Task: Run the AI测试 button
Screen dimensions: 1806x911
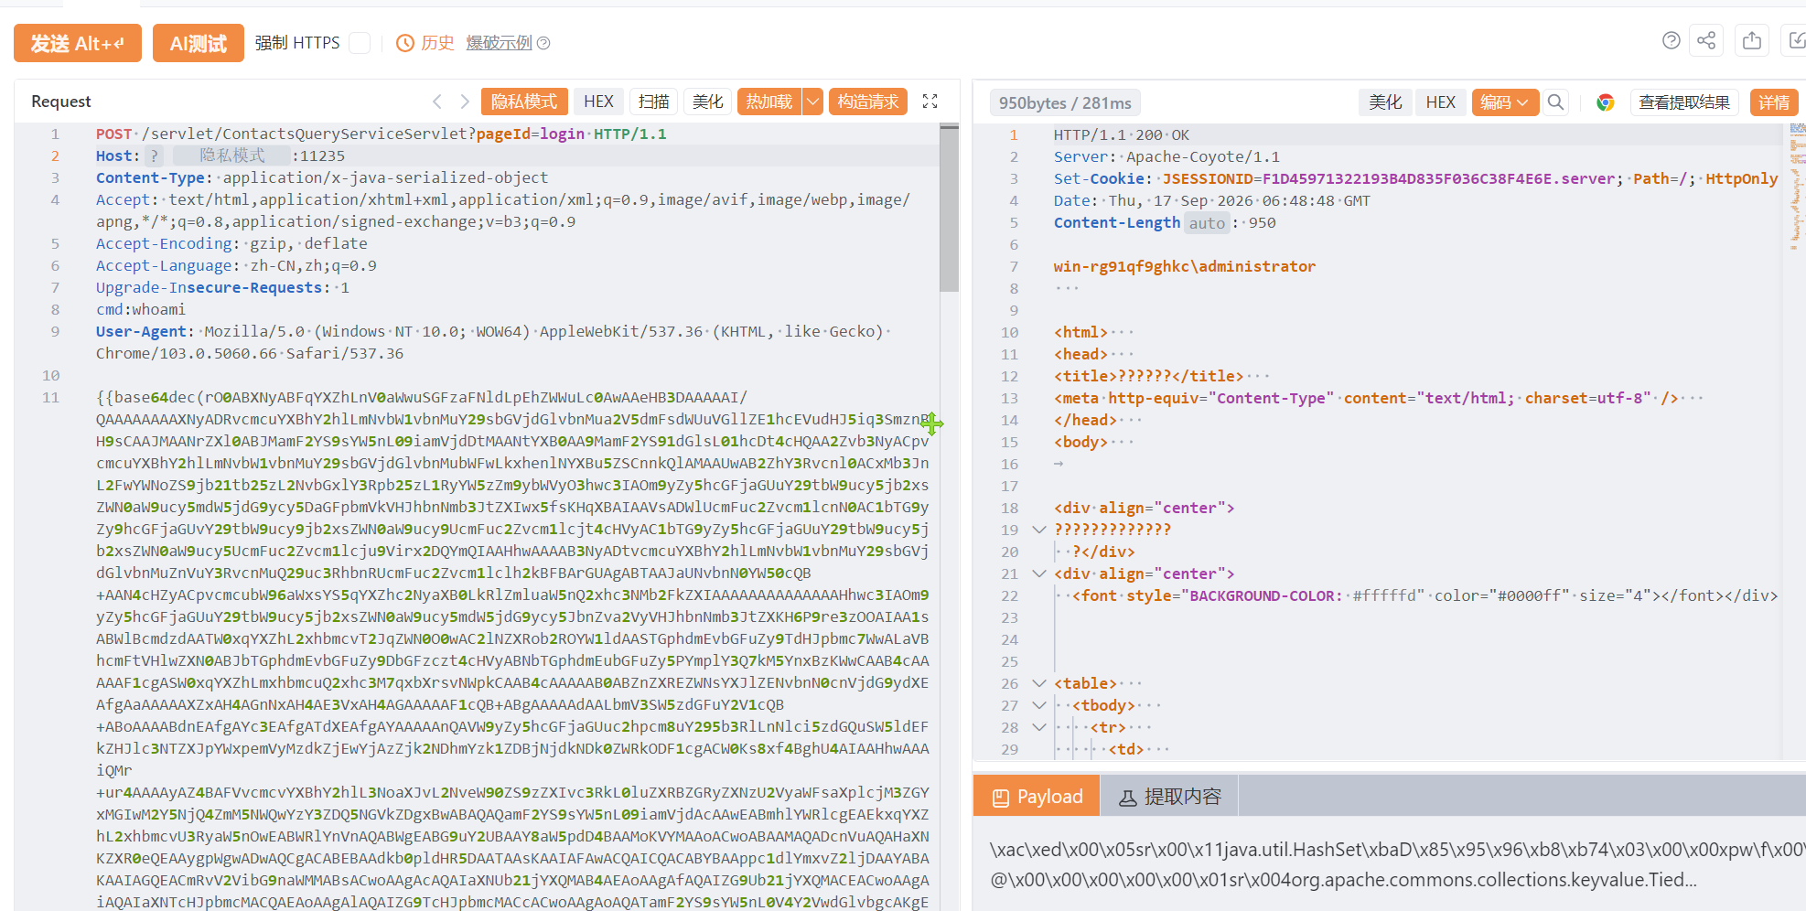Action: click(199, 43)
